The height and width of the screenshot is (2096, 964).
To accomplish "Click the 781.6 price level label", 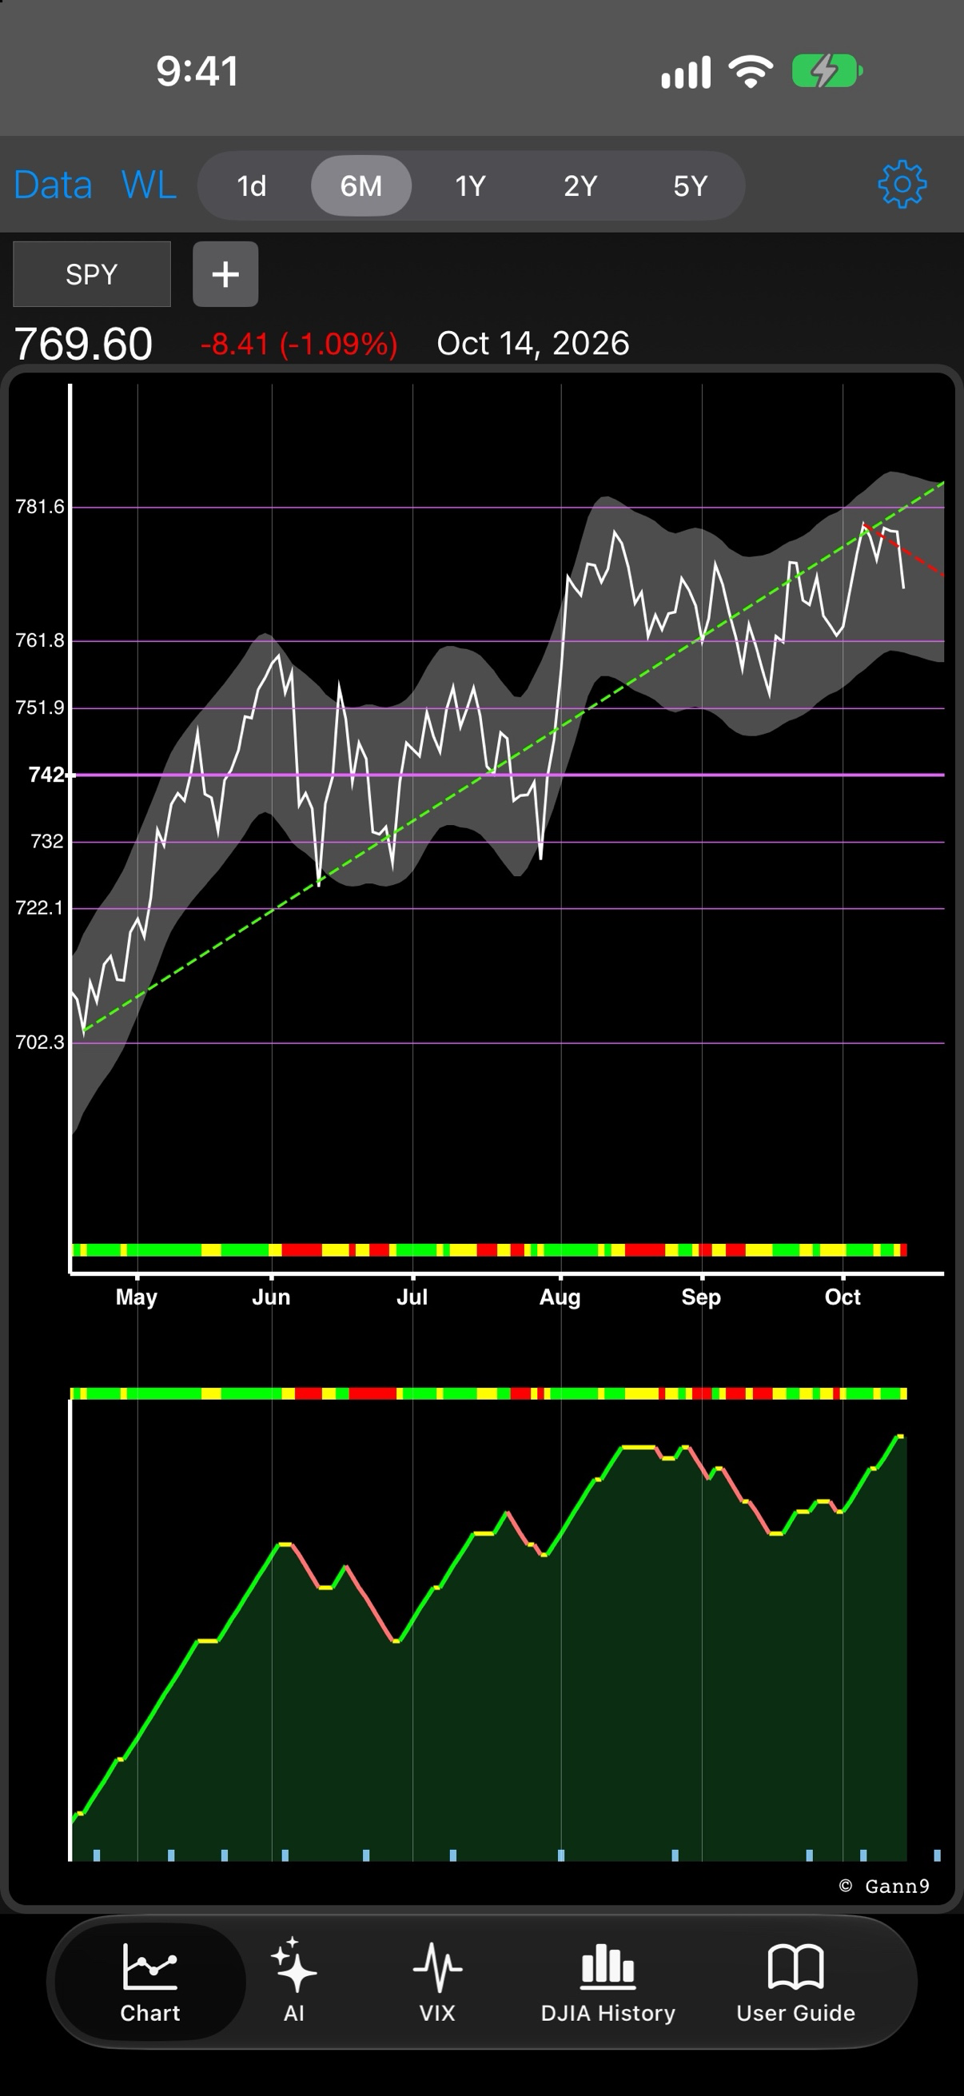I will pos(39,507).
